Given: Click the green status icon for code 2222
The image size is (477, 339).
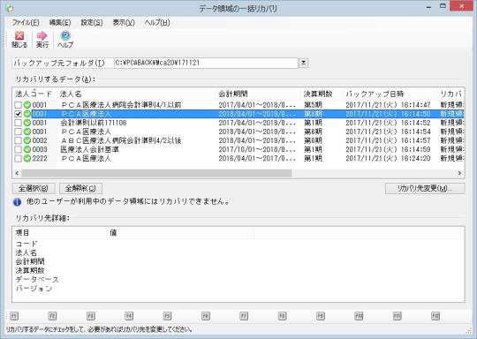Looking at the screenshot, I should click(x=27, y=158).
